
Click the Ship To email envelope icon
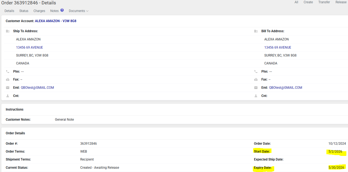(8, 88)
